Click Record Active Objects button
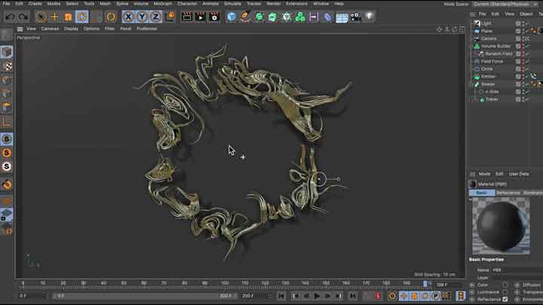This screenshot has width=543, height=305. tap(367, 296)
